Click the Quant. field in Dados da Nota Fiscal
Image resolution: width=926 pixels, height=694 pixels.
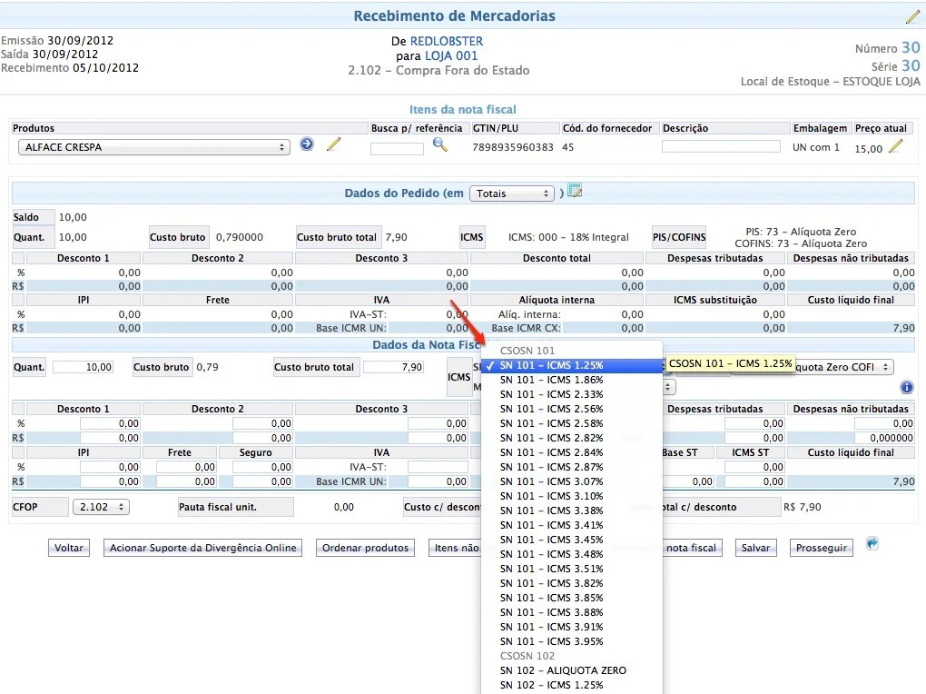tap(84, 367)
